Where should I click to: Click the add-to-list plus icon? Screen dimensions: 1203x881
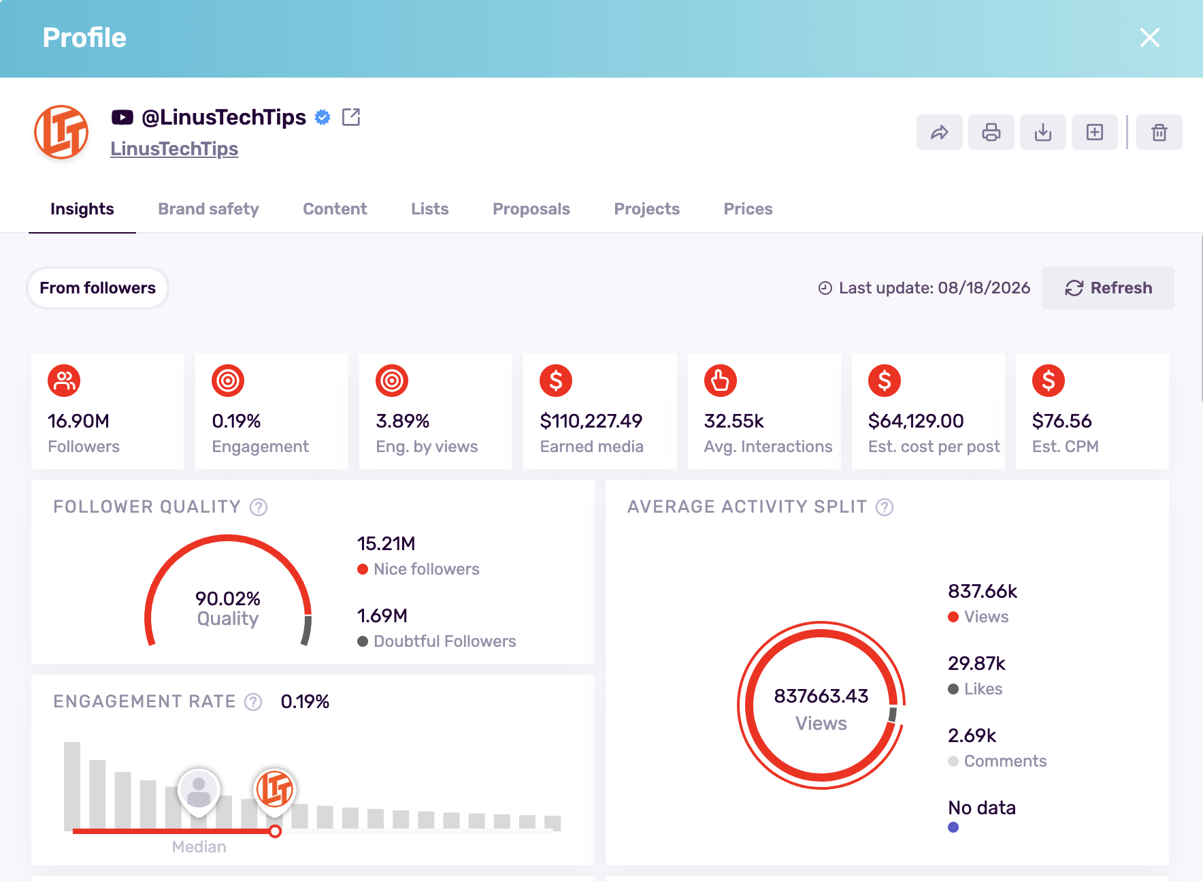click(1094, 132)
